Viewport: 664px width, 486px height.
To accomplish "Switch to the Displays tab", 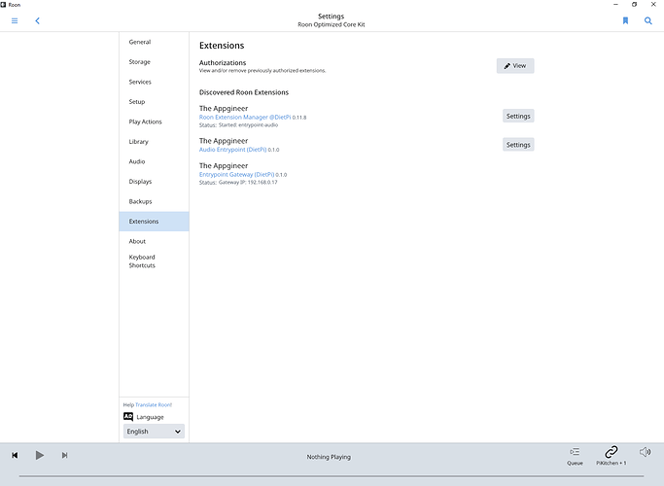I will tap(154, 181).
